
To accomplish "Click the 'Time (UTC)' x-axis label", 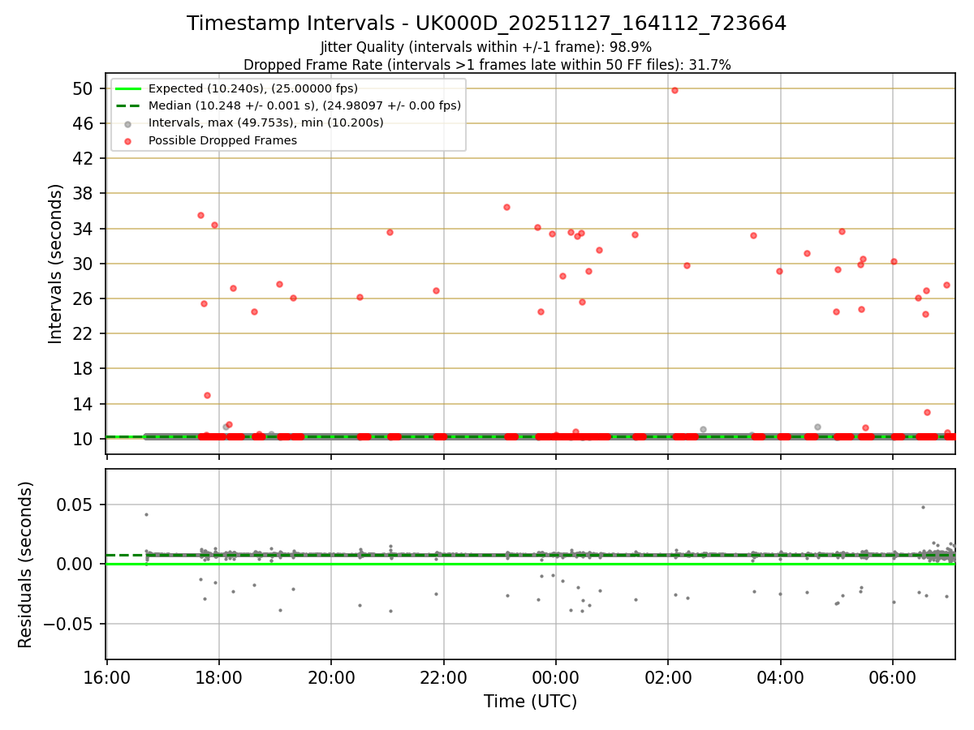I will pos(531,702).
